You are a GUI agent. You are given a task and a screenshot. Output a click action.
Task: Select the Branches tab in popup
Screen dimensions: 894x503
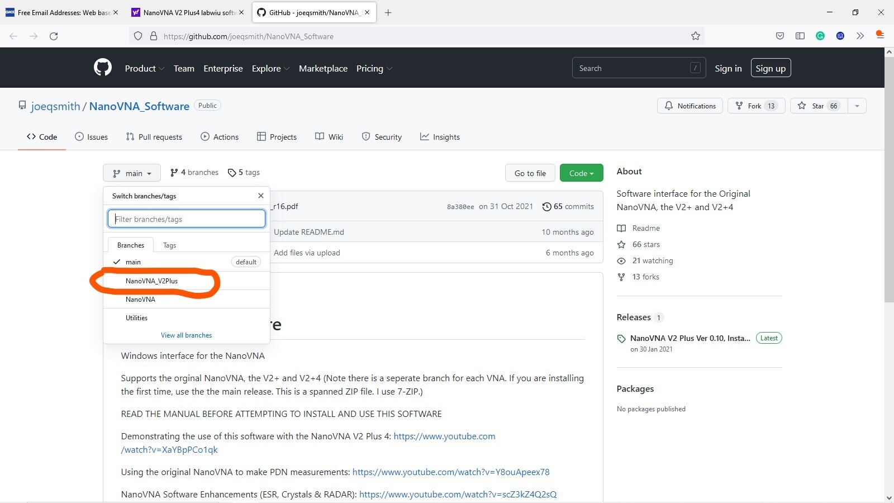[x=131, y=245]
